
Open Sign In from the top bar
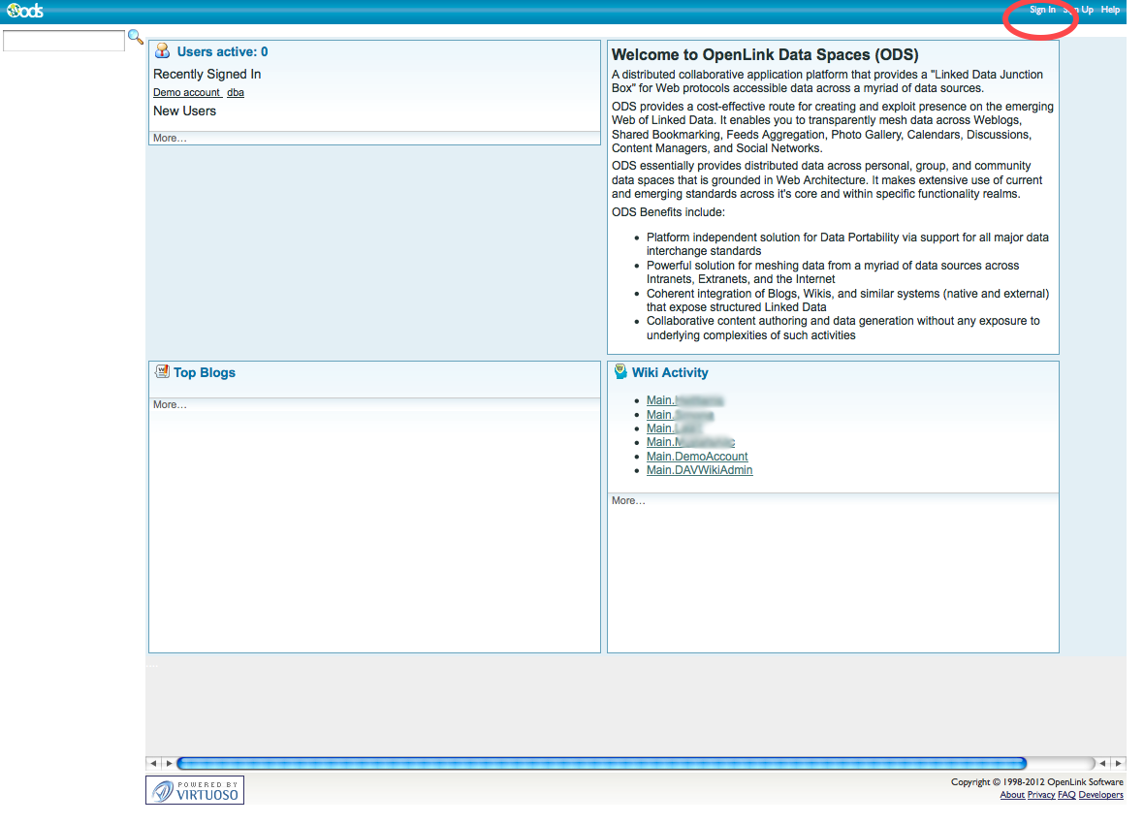(x=1042, y=10)
